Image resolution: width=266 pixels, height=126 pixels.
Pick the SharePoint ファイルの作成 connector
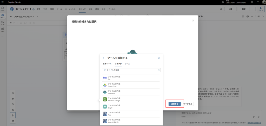pos(114,92)
